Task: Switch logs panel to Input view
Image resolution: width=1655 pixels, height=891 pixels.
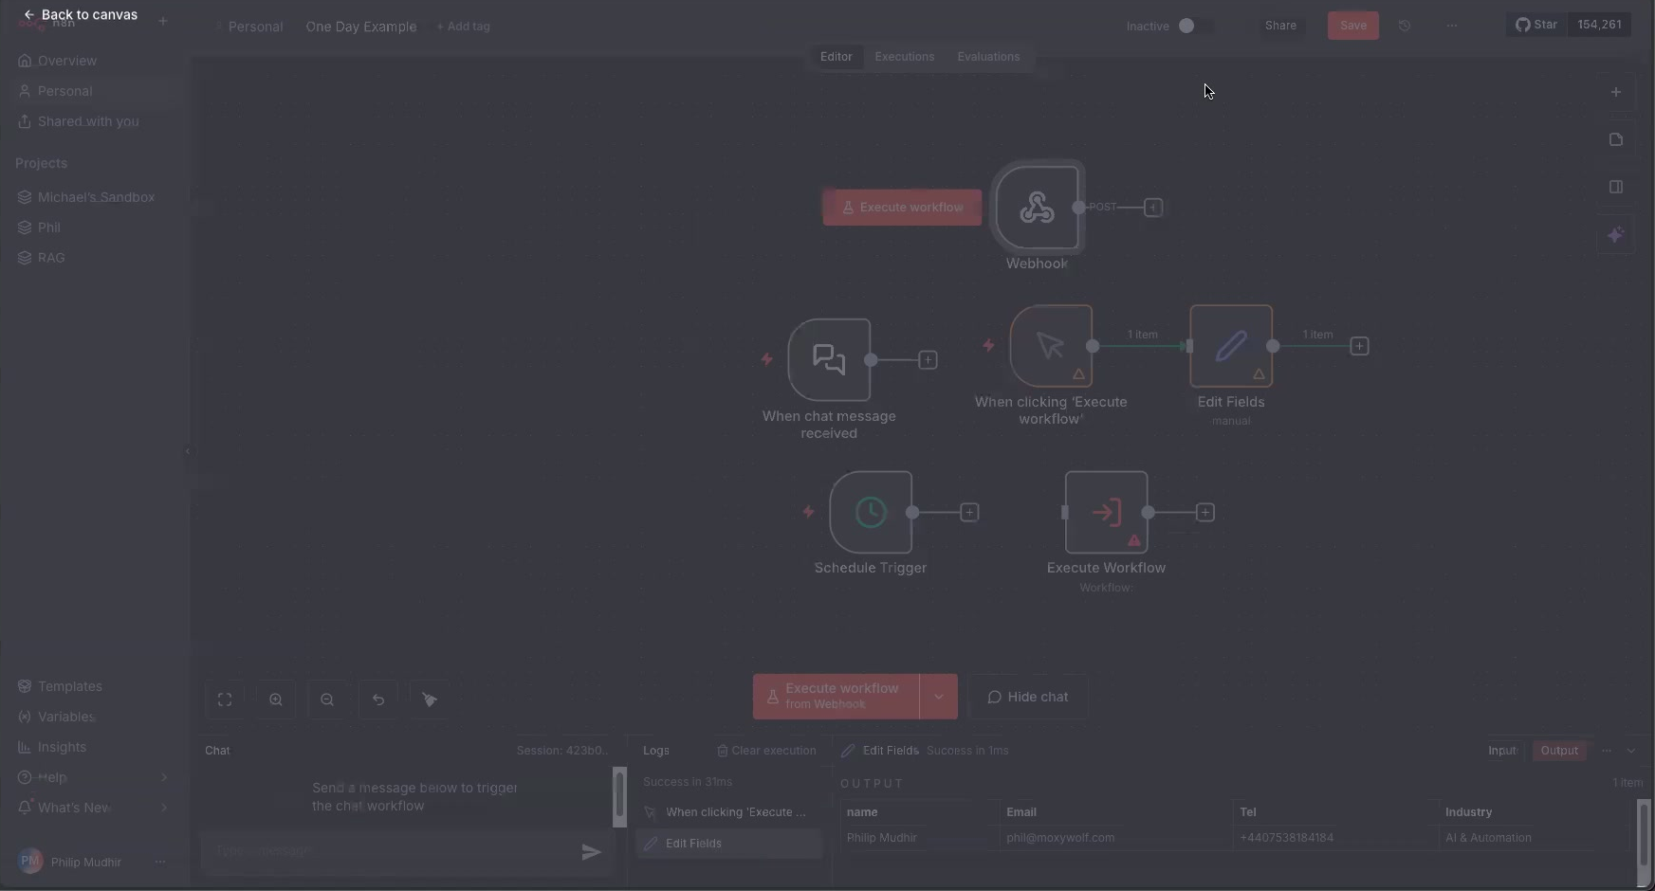Action: tap(1503, 750)
